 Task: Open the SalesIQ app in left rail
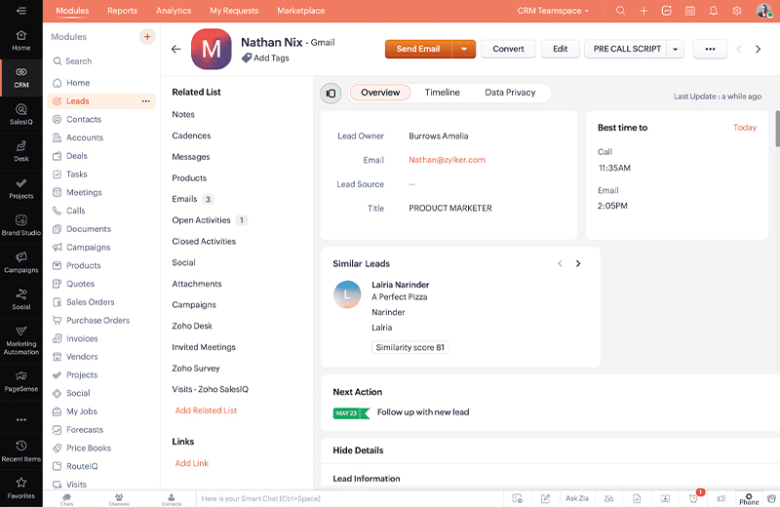(20, 113)
